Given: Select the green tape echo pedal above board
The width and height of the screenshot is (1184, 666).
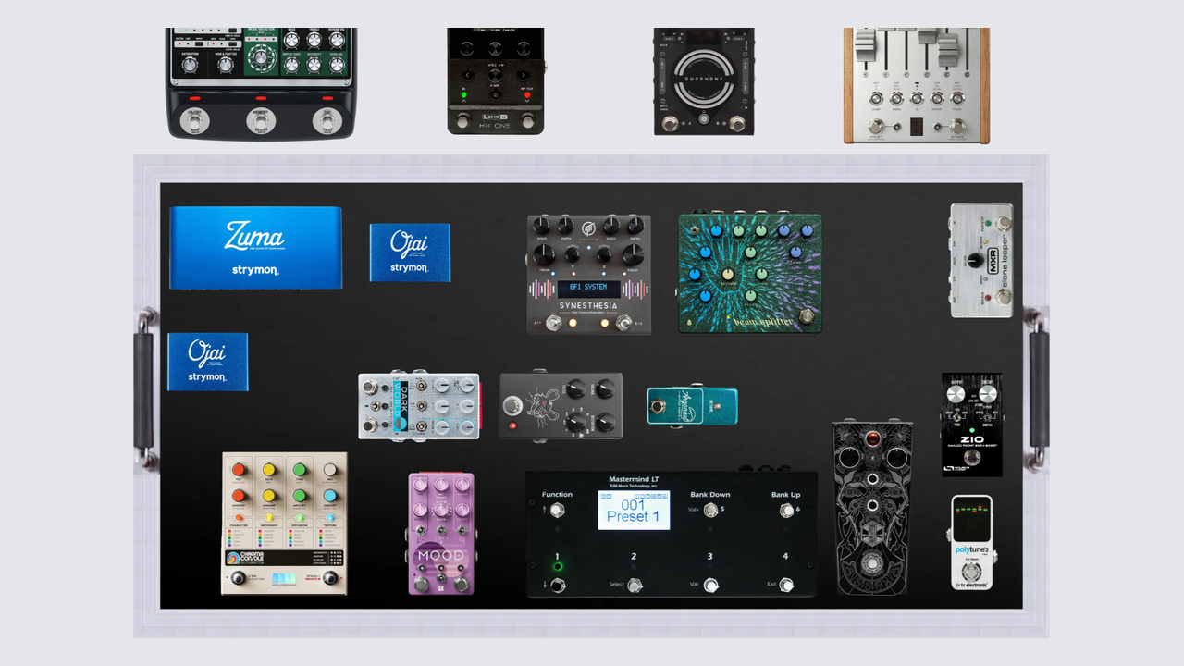Looking at the screenshot, I should click(262, 84).
